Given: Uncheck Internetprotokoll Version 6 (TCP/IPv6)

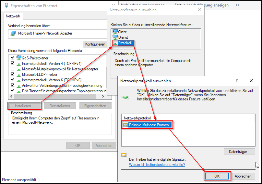Looking at the screenshot, I should [12, 79].
